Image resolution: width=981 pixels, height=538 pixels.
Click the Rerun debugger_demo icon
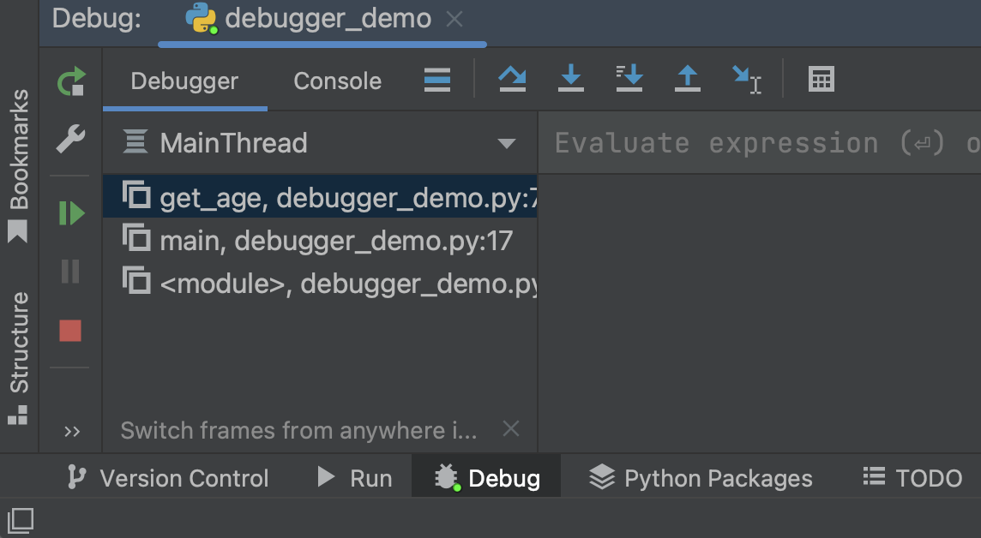[71, 82]
